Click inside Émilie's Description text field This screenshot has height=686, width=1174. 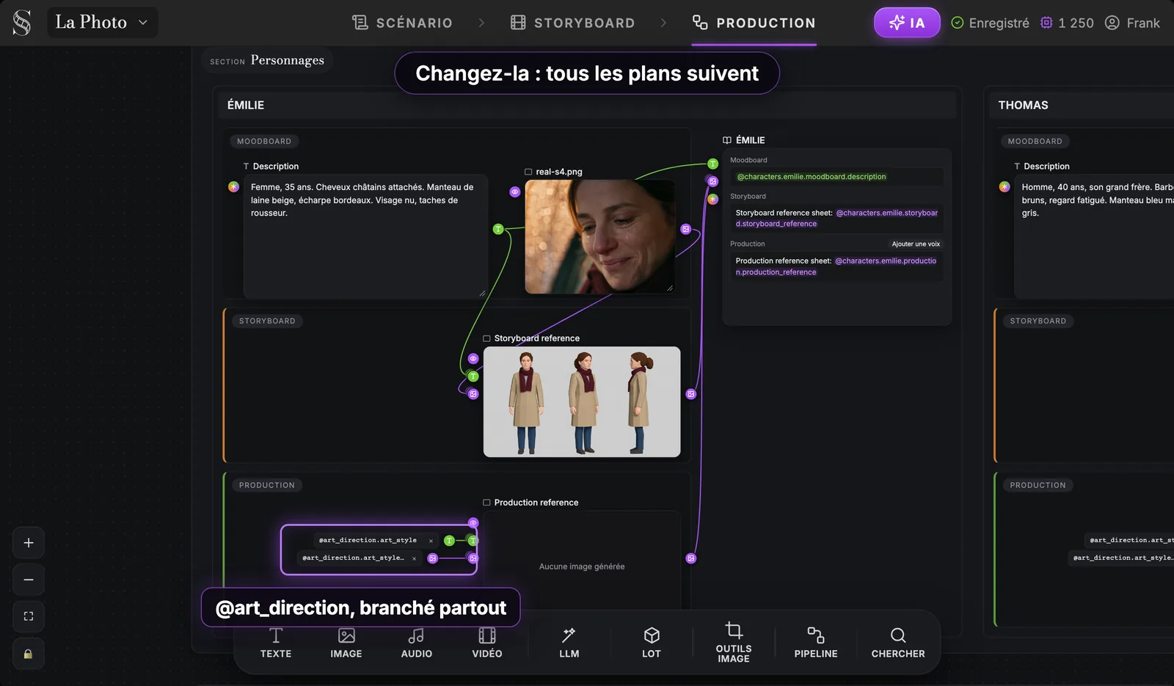pos(365,236)
